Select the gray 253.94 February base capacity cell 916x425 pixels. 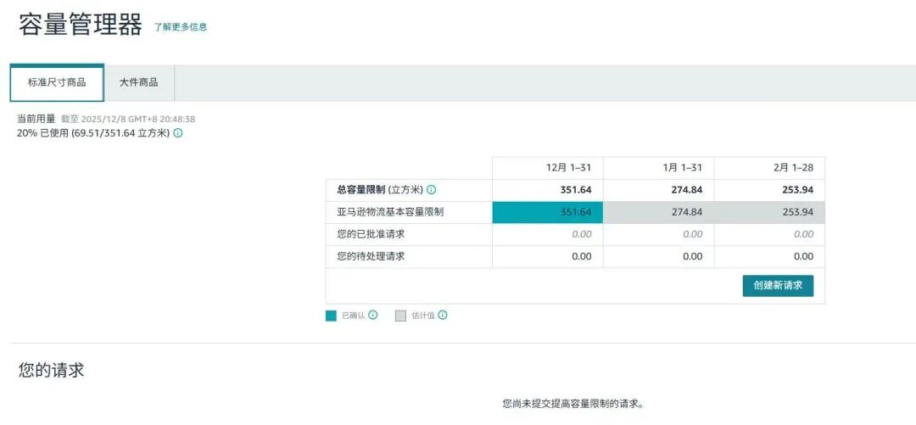pos(769,212)
